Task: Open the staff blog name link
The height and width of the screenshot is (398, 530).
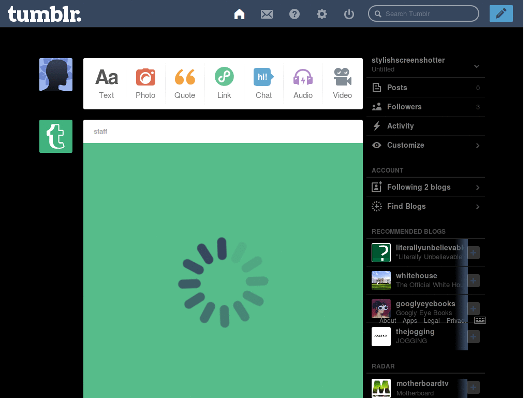Action: coord(100,131)
